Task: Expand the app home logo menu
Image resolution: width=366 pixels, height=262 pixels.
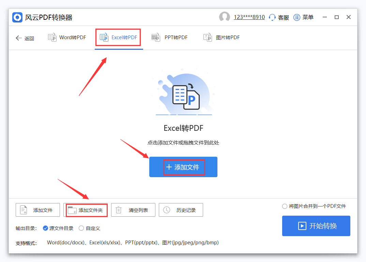Action: pos(17,17)
